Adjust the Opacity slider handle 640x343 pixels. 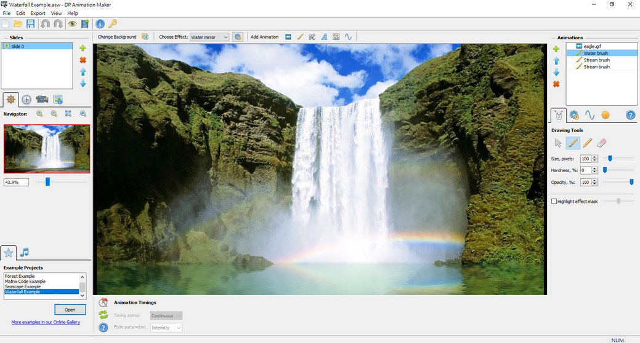click(x=631, y=182)
